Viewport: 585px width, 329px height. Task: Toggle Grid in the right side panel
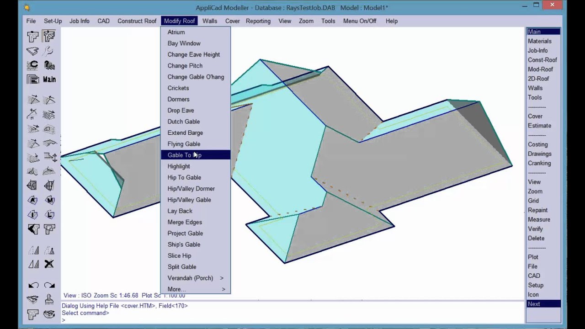click(533, 201)
